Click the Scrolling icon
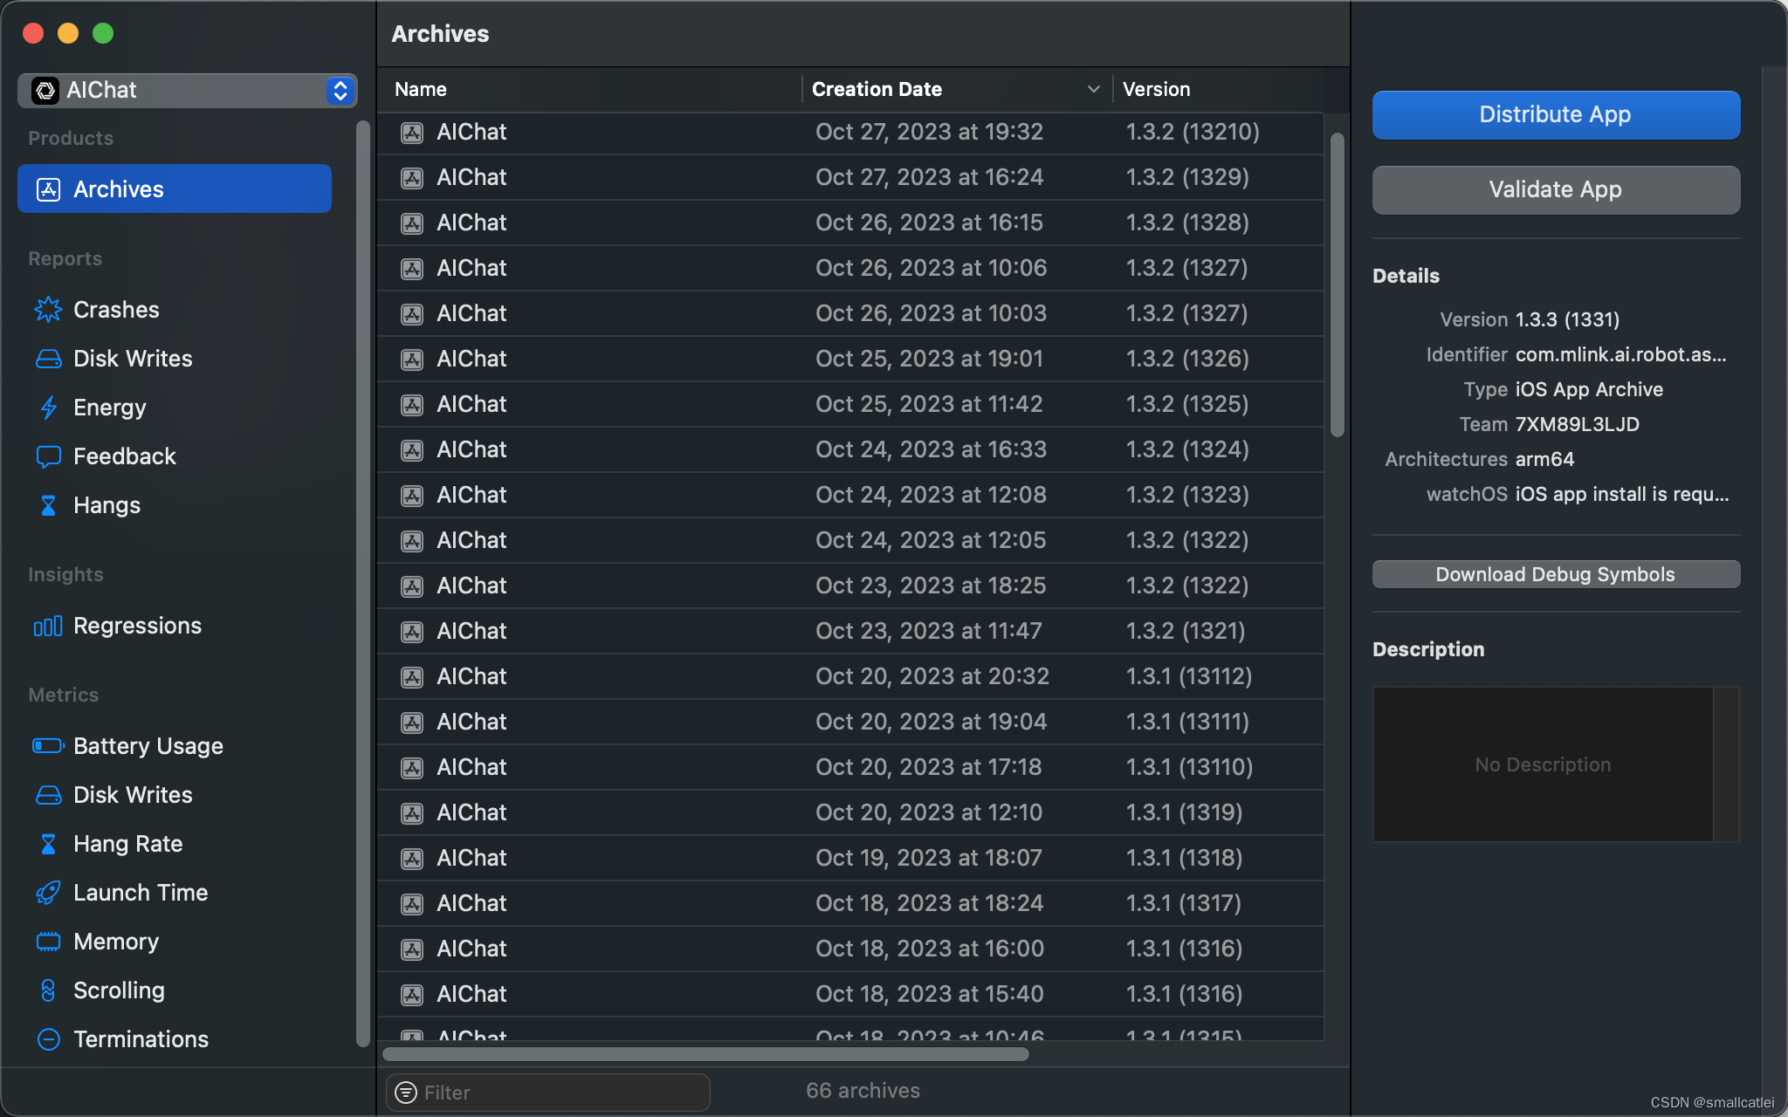Screen dimensions: 1788x1117 (x=49, y=990)
